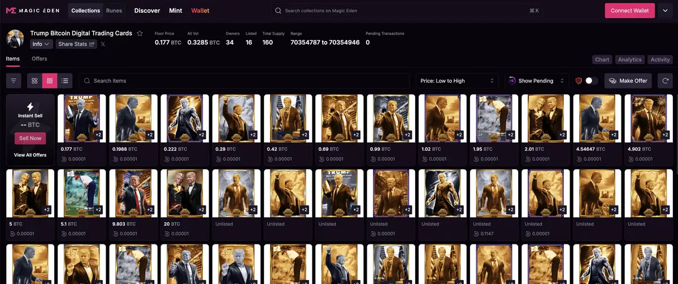Screen dimensions: 678x284
Task: Refresh the items listing
Action: [665, 81]
